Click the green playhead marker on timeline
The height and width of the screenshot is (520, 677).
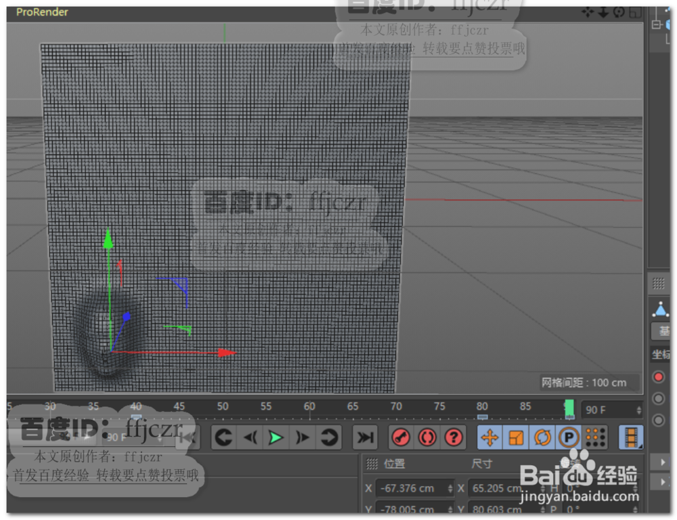[x=569, y=408]
